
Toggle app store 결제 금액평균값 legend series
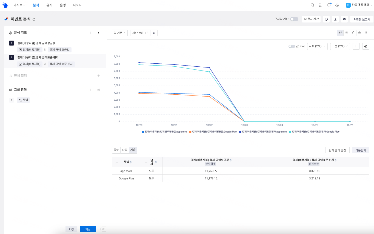(164, 132)
